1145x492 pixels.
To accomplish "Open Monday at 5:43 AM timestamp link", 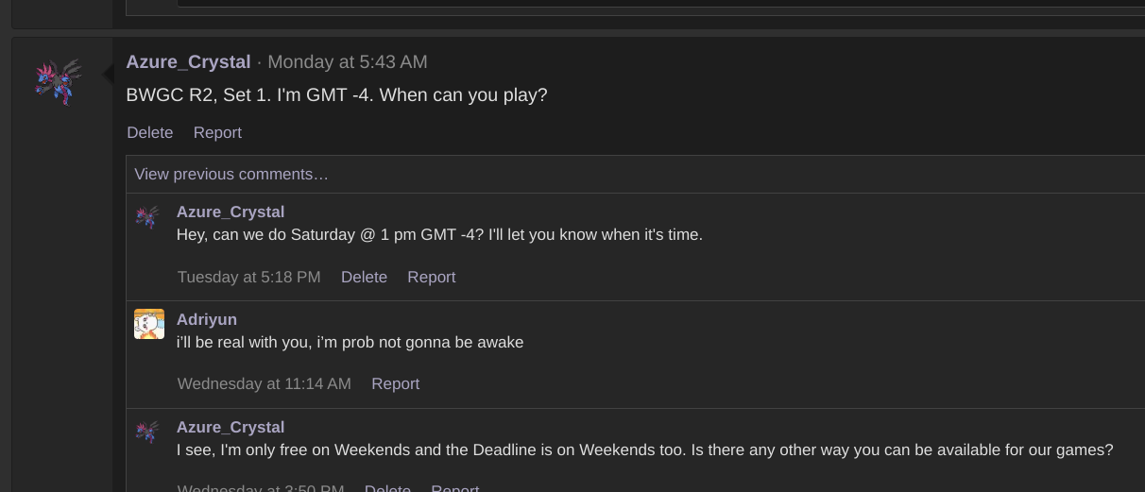I will pyautogui.click(x=348, y=62).
